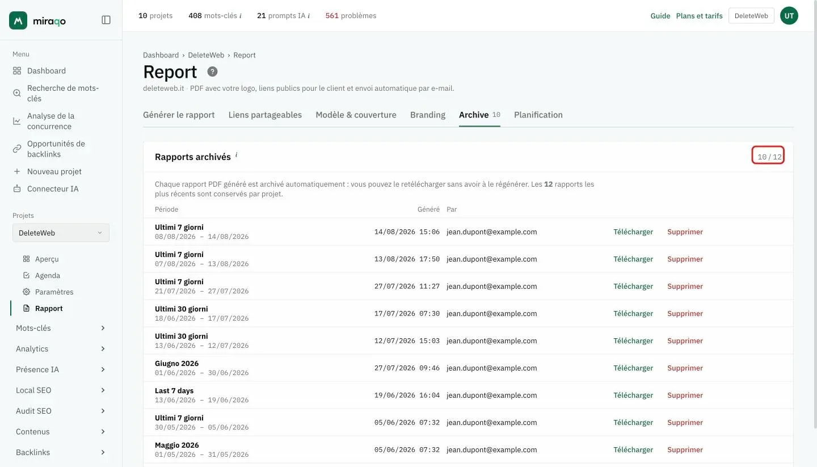Click the DeleteWeb button in the top bar
This screenshot has height=467, width=817.
[x=751, y=16]
